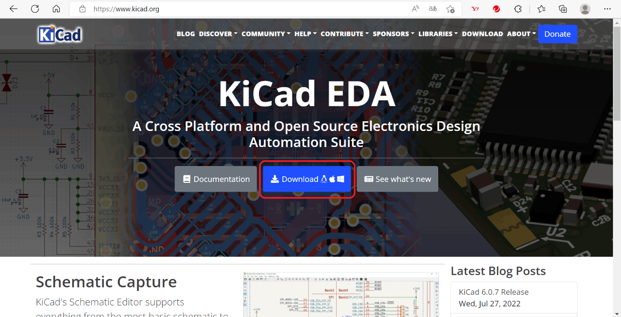The width and height of the screenshot is (621, 317).
Task: Click the Schematic Capture heading
Action: [106, 282]
